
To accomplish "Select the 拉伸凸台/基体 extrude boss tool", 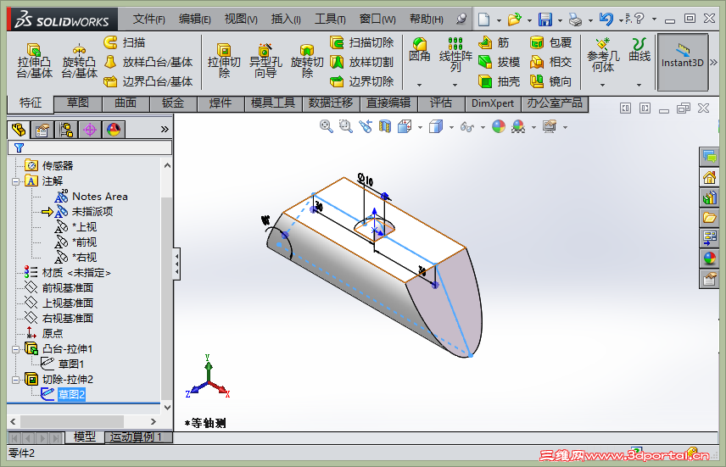I will [34, 61].
